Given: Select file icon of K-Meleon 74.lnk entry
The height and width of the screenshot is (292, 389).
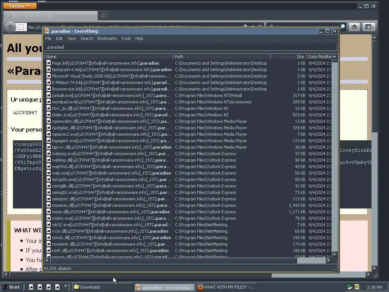Looking at the screenshot, I should (49, 83).
